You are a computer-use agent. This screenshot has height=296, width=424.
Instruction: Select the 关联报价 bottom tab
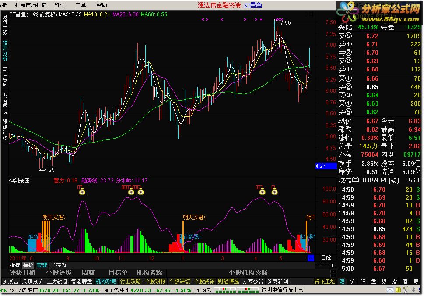[x=32, y=282]
